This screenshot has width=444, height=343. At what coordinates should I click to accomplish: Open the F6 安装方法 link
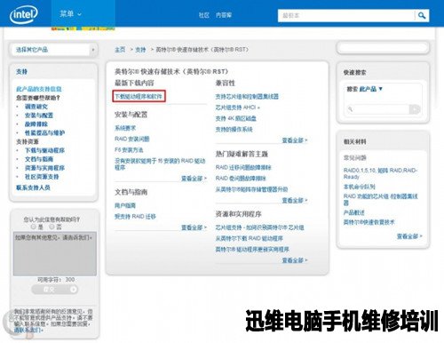(x=129, y=150)
